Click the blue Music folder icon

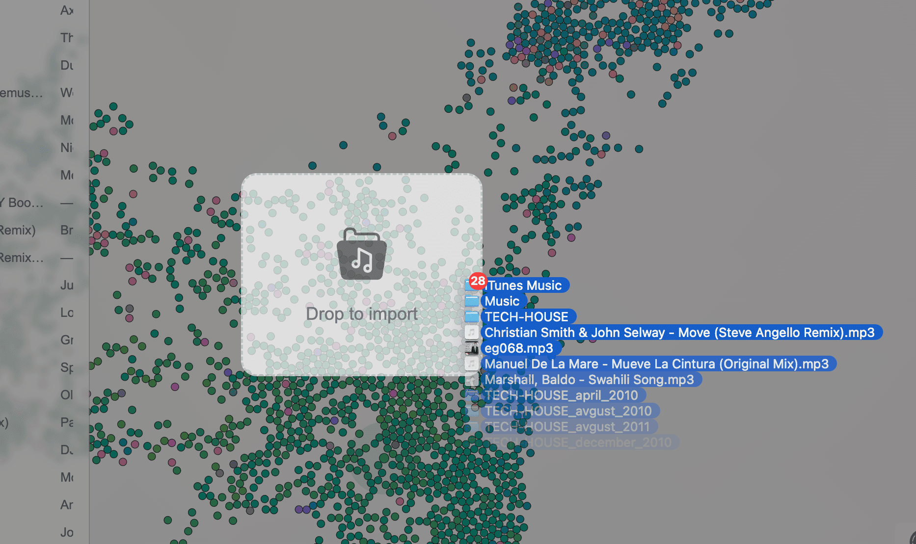click(472, 301)
